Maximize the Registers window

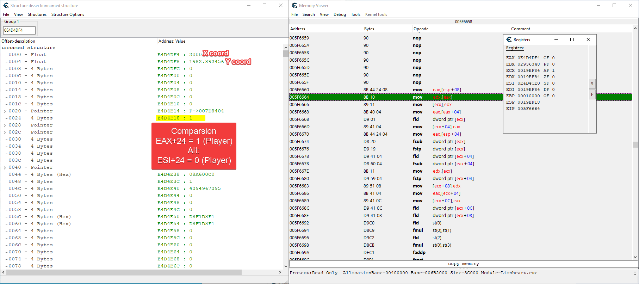click(x=572, y=39)
